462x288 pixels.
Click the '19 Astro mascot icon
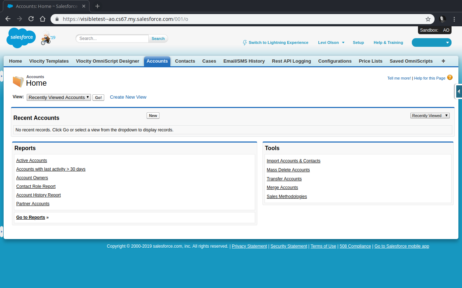pyautogui.click(x=48, y=38)
